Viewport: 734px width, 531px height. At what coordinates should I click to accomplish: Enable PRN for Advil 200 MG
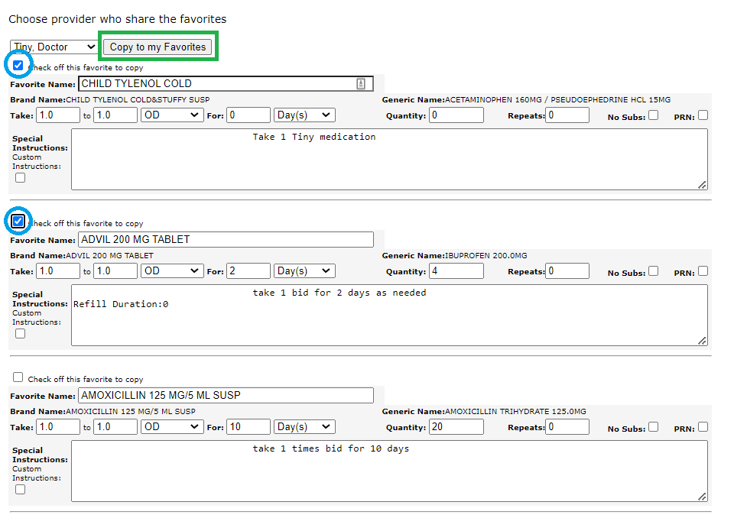tap(703, 271)
